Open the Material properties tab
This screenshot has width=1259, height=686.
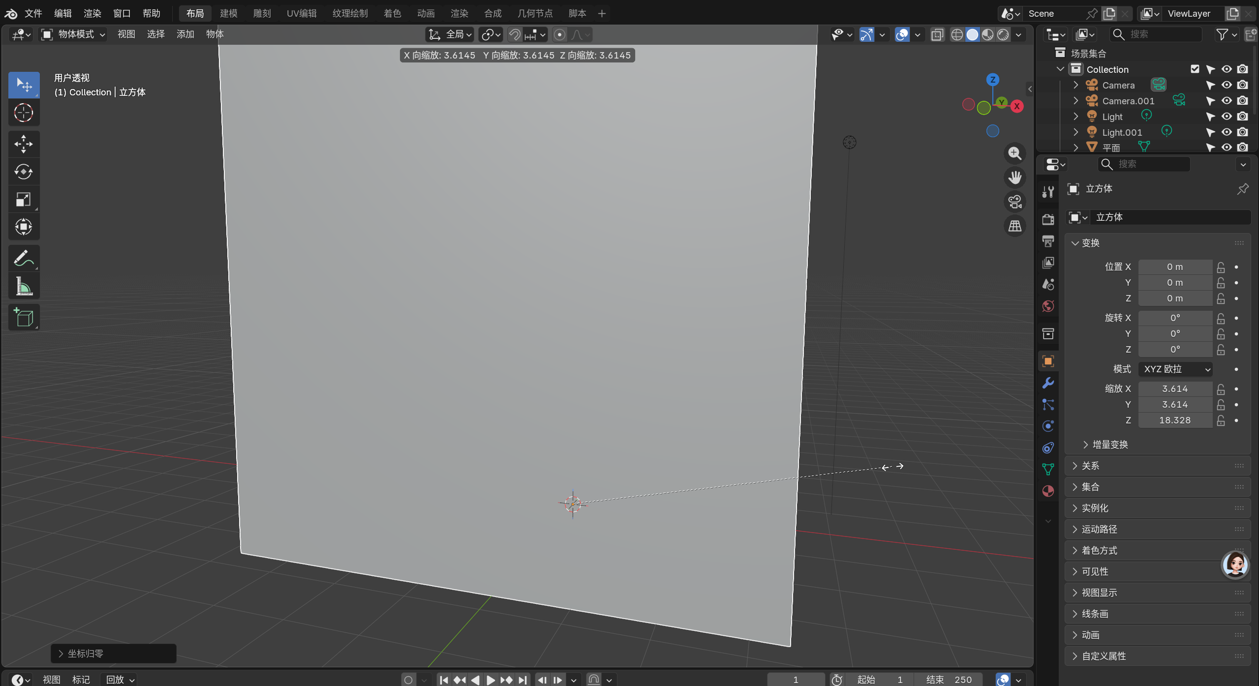coord(1048,491)
